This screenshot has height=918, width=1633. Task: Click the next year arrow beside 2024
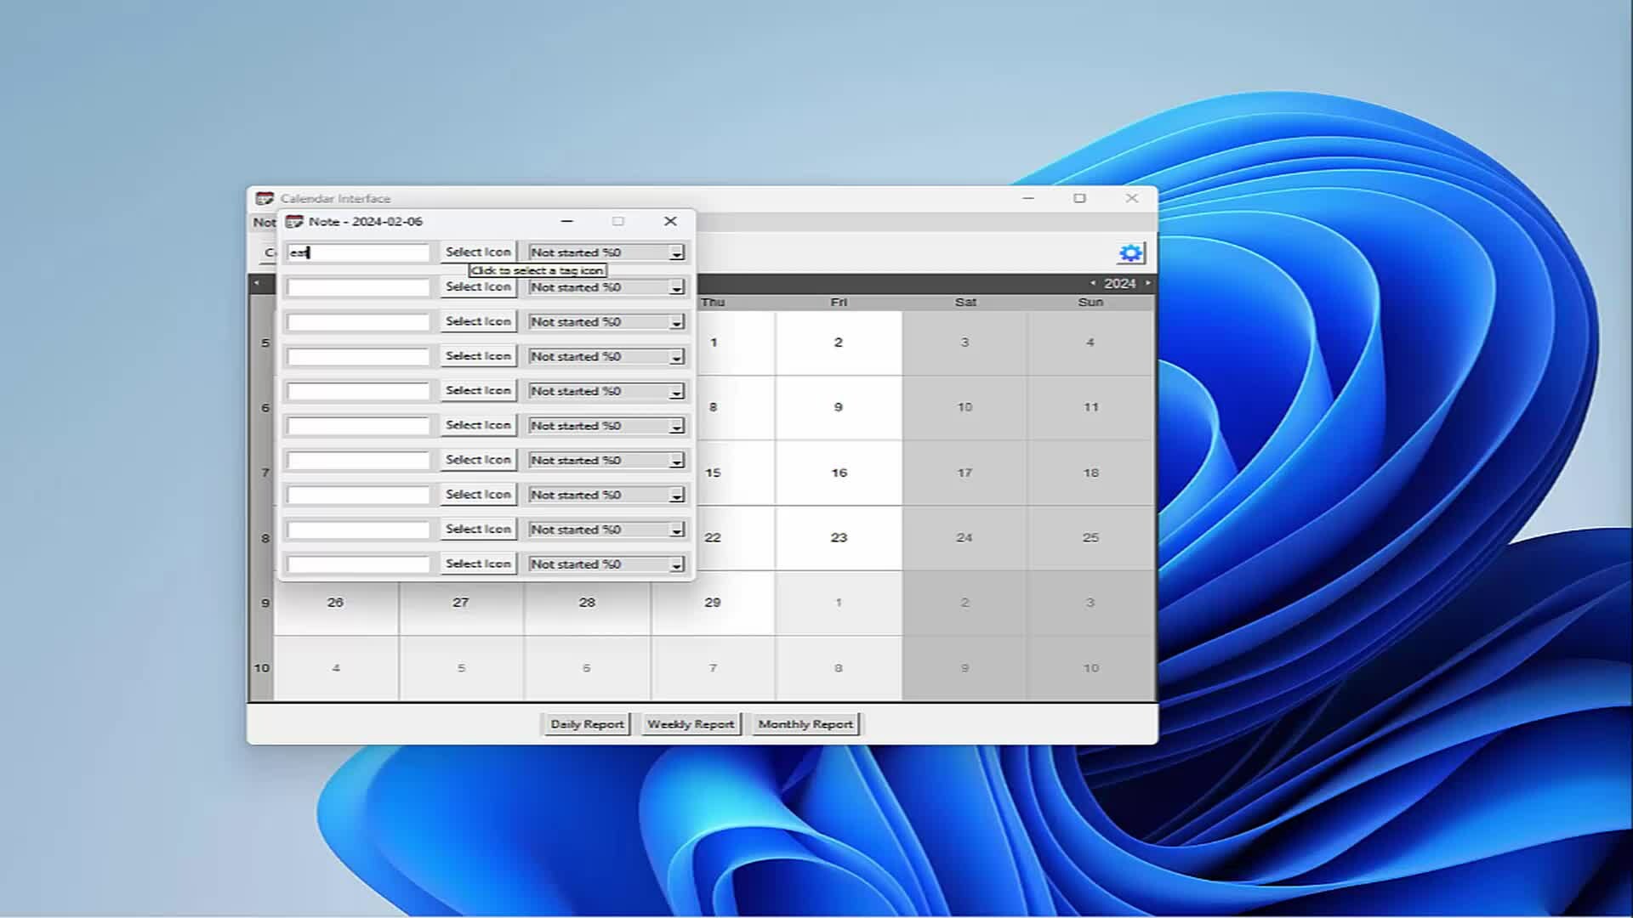pos(1147,283)
